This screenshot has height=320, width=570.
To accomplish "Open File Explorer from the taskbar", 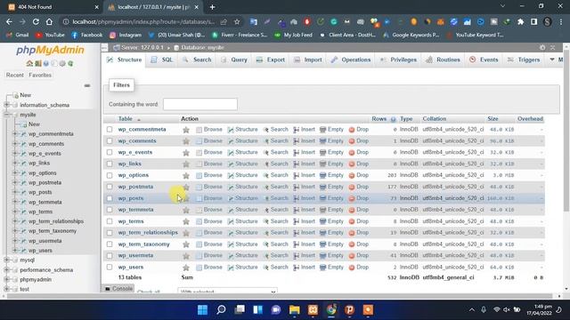I will (x=295, y=310).
